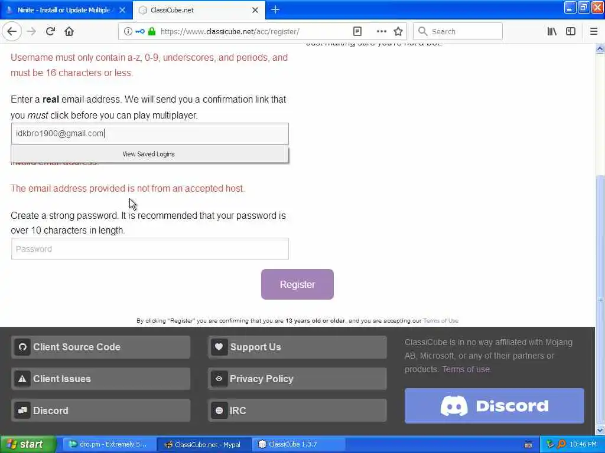Toggle reader view icon
Screen dimensions: 605x453
click(357, 31)
